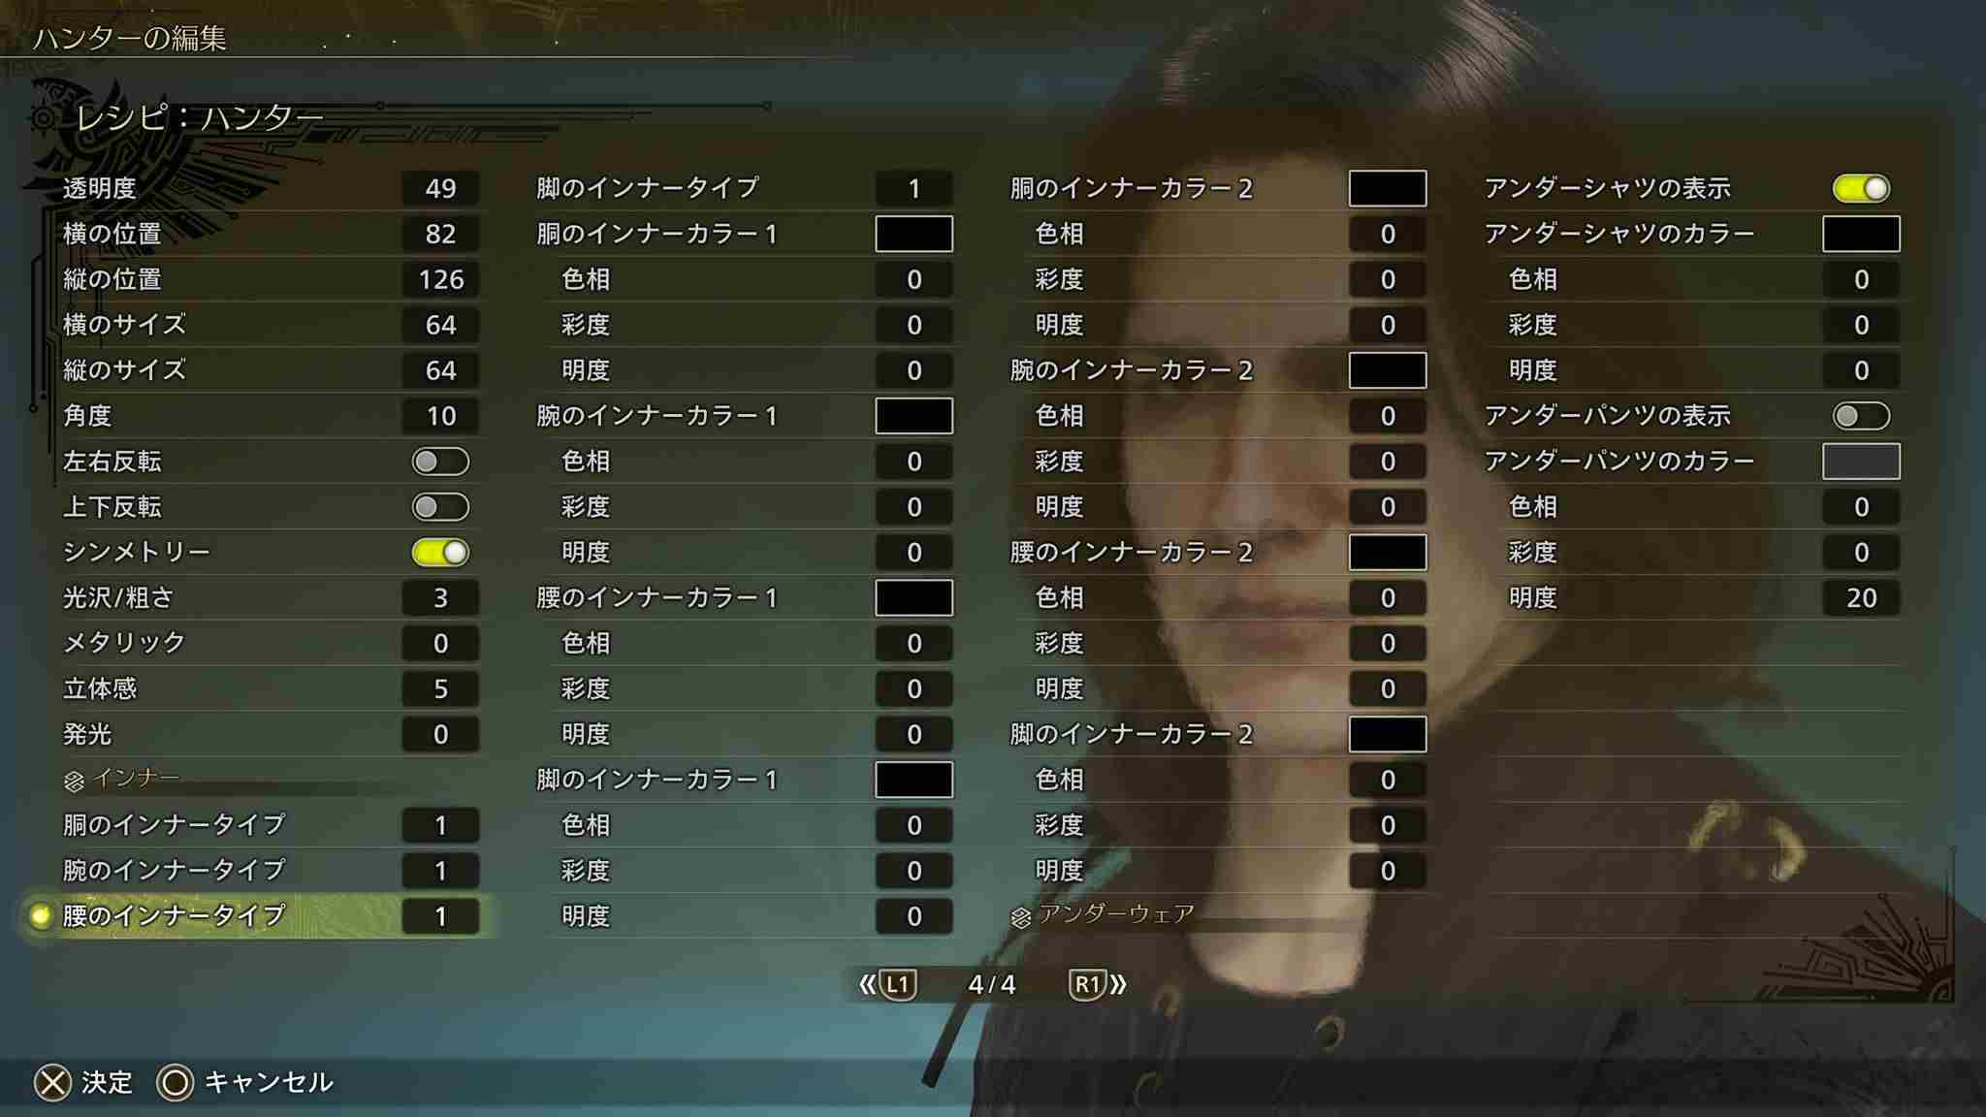Select 色相 value under 胴のインナーカラー1
This screenshot has width=1986, height=1117.
tap(913, 279)
